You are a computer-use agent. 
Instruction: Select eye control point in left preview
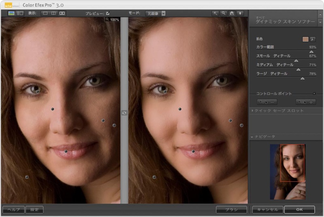[38, 91]
